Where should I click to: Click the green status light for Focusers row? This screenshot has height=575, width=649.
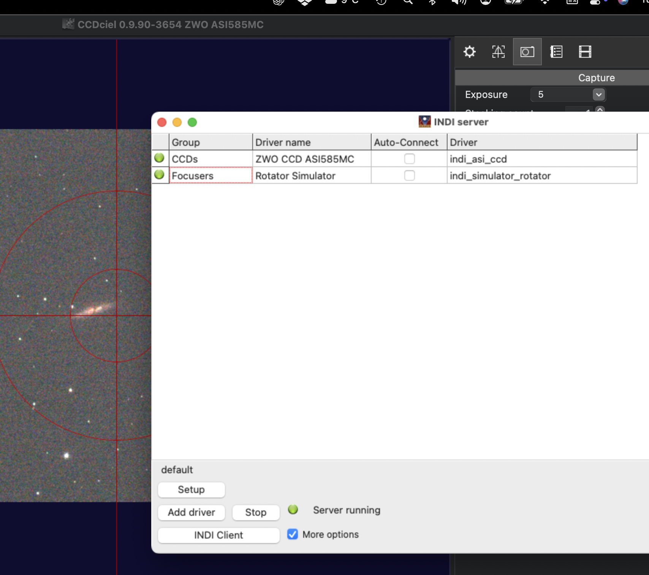(x=160, y=175)
